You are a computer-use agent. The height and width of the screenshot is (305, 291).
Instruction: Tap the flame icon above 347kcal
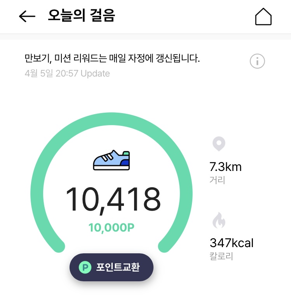coord(219,221)
